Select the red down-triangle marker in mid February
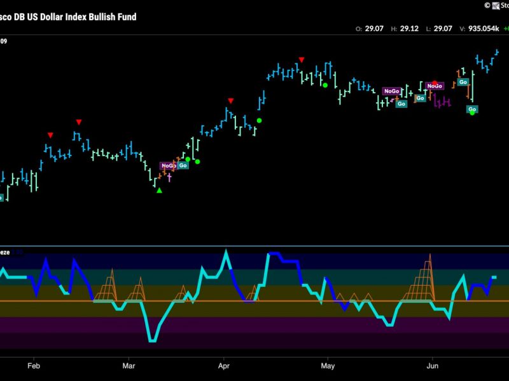The height and width of the screenshot is (381, 509). coord(78,122)
